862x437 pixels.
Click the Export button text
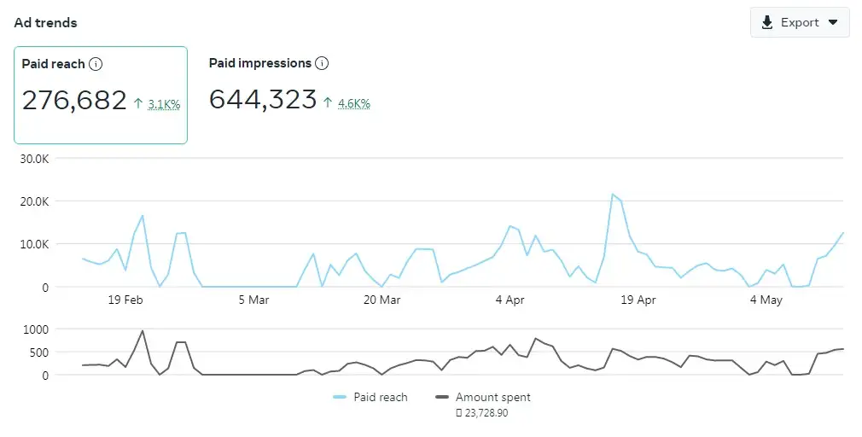tap(800, 22)
